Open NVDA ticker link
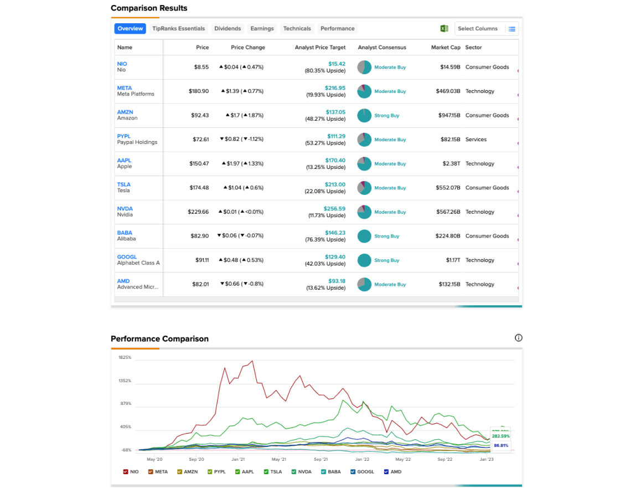 125,209
